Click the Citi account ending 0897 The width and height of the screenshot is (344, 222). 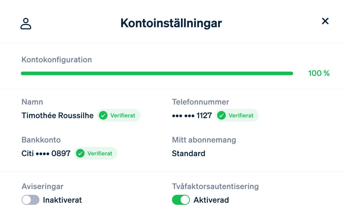click(46, 153)
